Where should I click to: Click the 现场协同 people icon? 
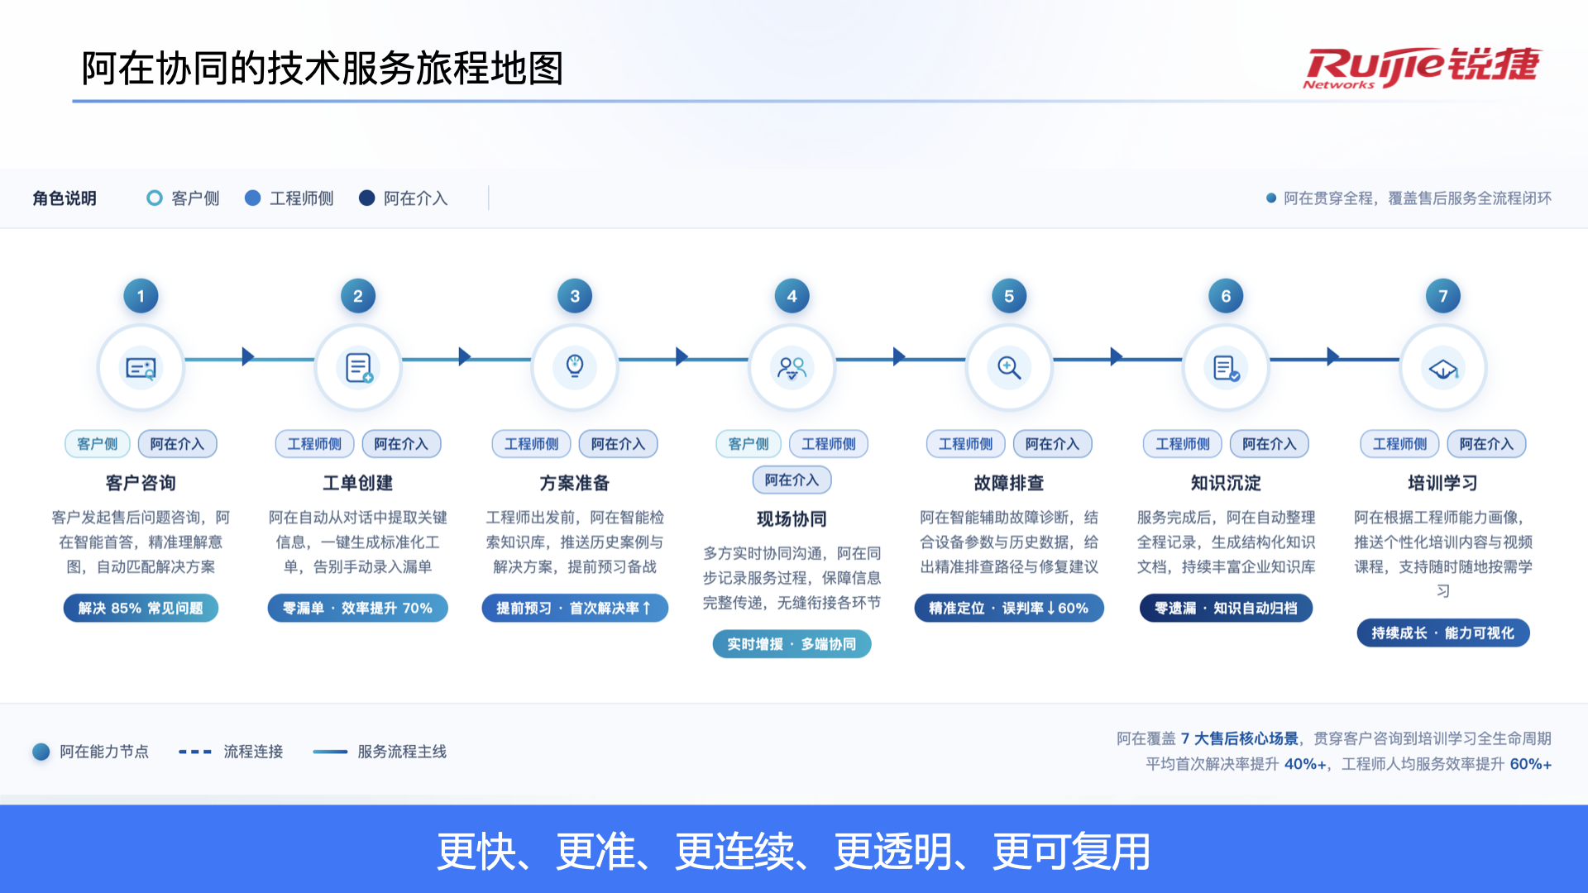pyautogui.click(x=792, y=368)
